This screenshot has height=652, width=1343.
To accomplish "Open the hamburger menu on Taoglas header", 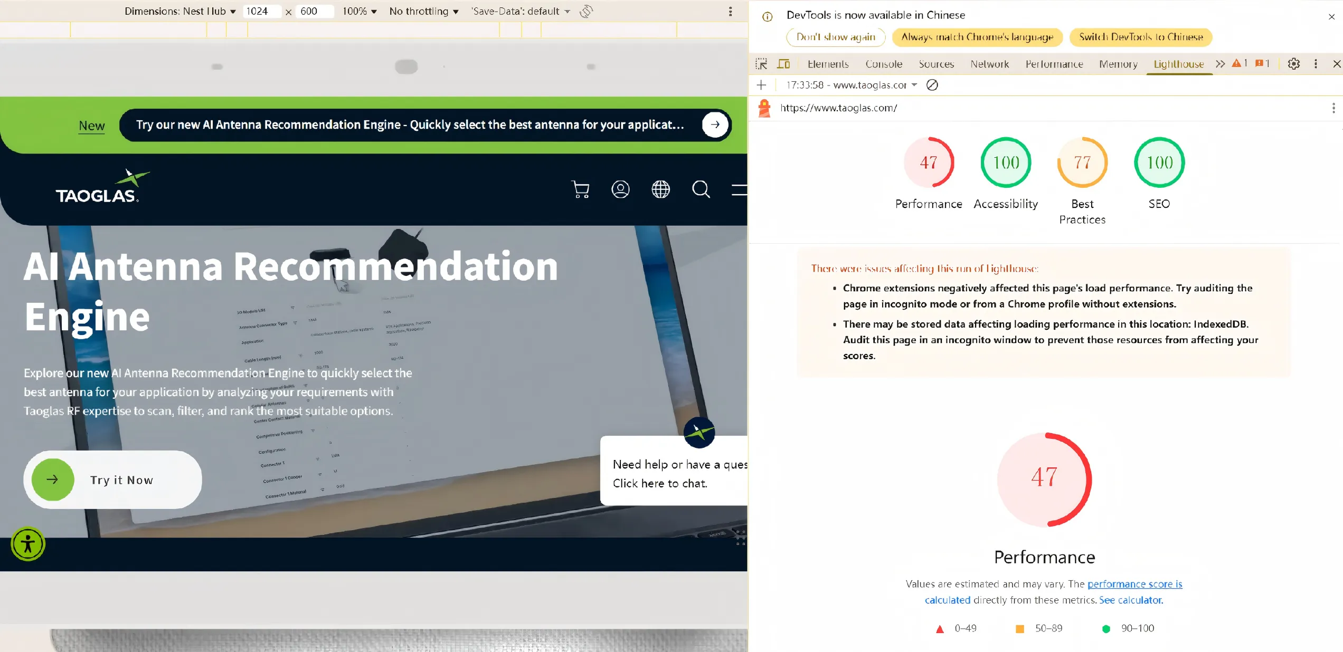I will 739,189.
